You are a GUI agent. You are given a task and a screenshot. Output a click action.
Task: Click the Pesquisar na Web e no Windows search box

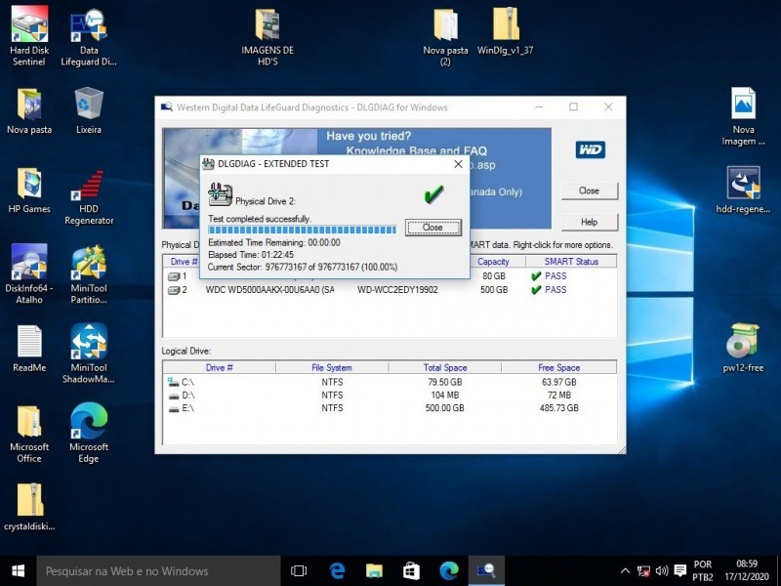(x=158, y=571)
